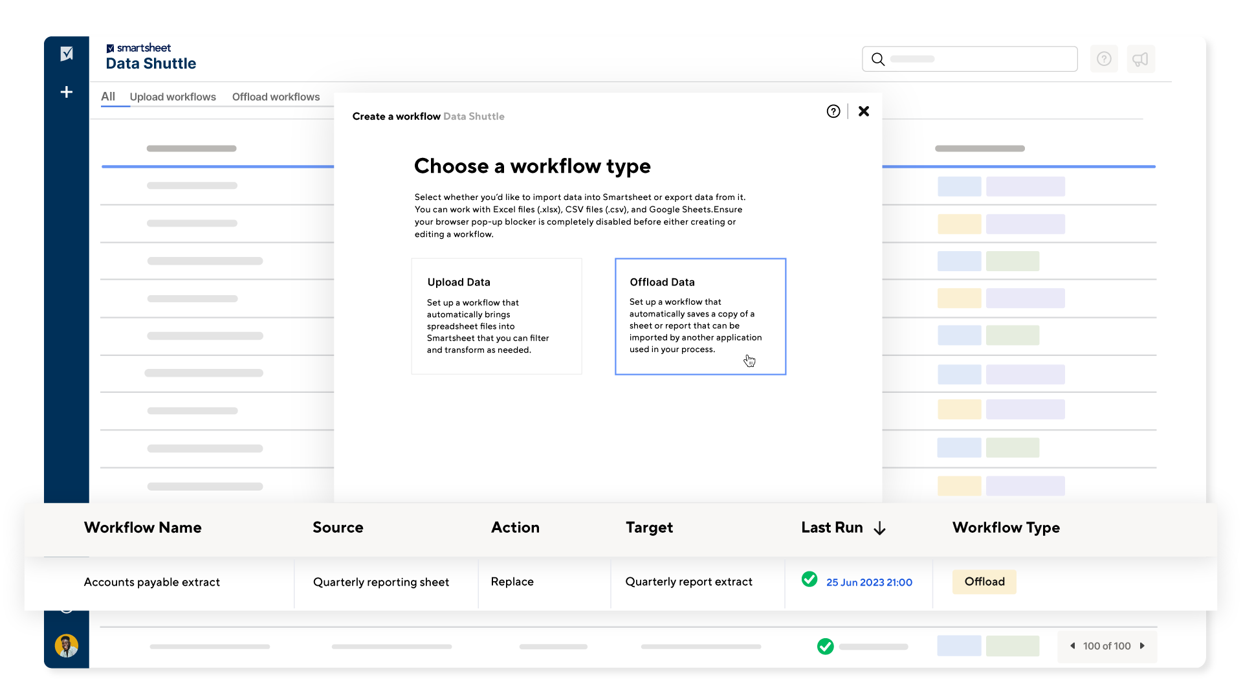Open the Accounts payable extract workflow

[x=152, y=581]
